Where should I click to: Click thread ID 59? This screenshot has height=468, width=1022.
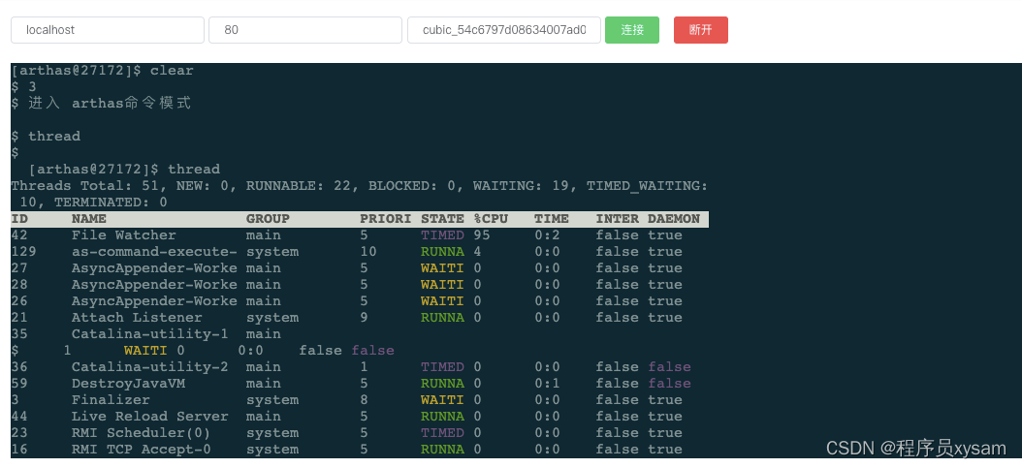[19, 384]
